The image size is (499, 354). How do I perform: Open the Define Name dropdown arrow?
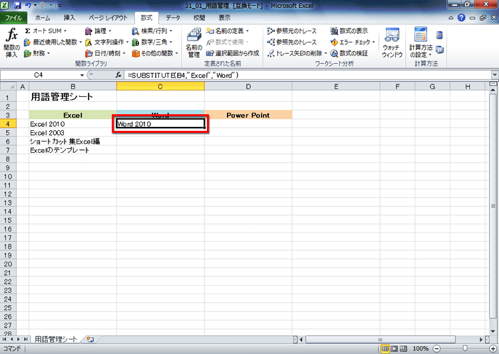click(x=248, y=31)
